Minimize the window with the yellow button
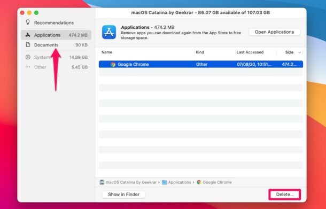The height and width of the screenshot is (209, 326). point(29,13)
